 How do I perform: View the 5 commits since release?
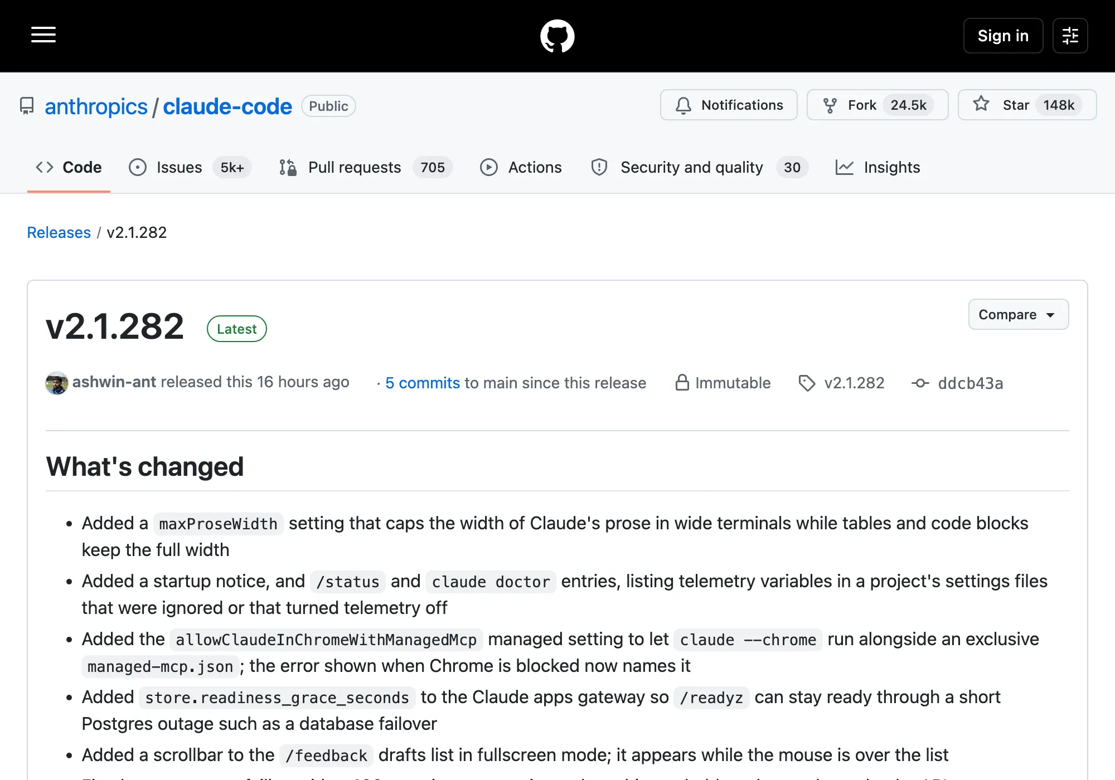[x=423, y=383]
